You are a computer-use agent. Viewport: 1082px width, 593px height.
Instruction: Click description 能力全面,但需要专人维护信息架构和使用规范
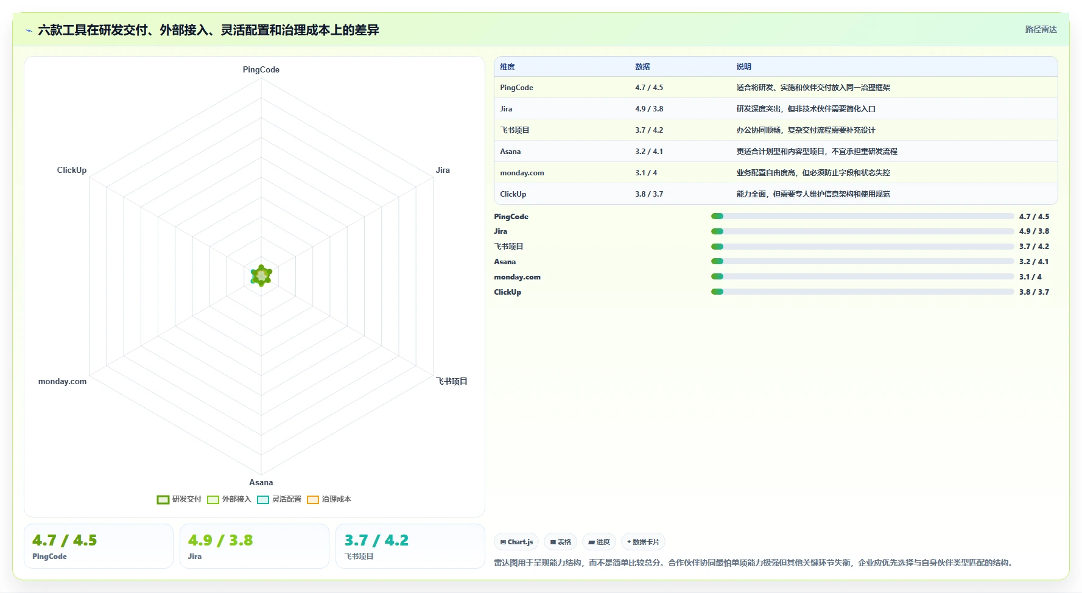point(813,194)
